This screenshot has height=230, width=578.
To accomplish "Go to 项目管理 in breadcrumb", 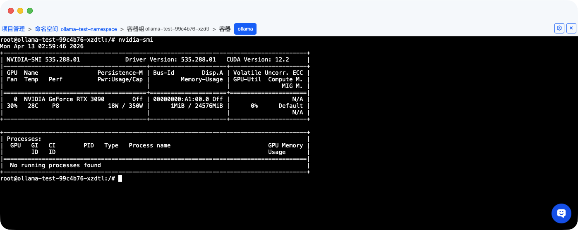I will pyautogui.click(x=13, y=29).
